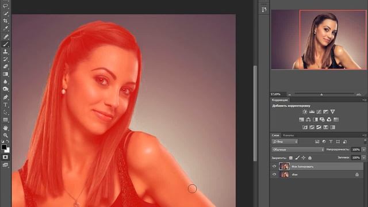Select the Zoom tool in toolbar

(5, 136)
